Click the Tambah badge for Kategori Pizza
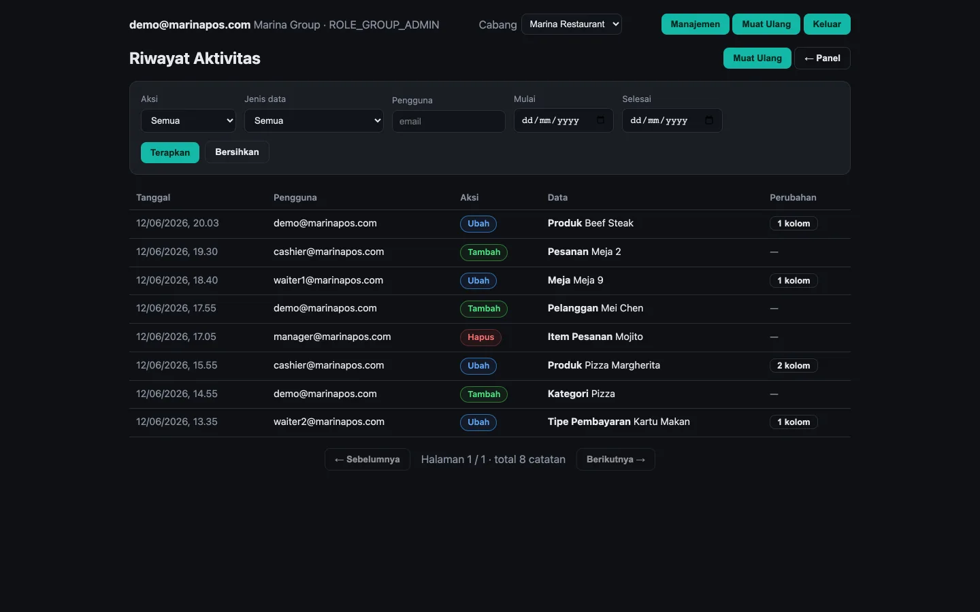The width and height of the screenshot is (980, 612). (x=484, y=394)
